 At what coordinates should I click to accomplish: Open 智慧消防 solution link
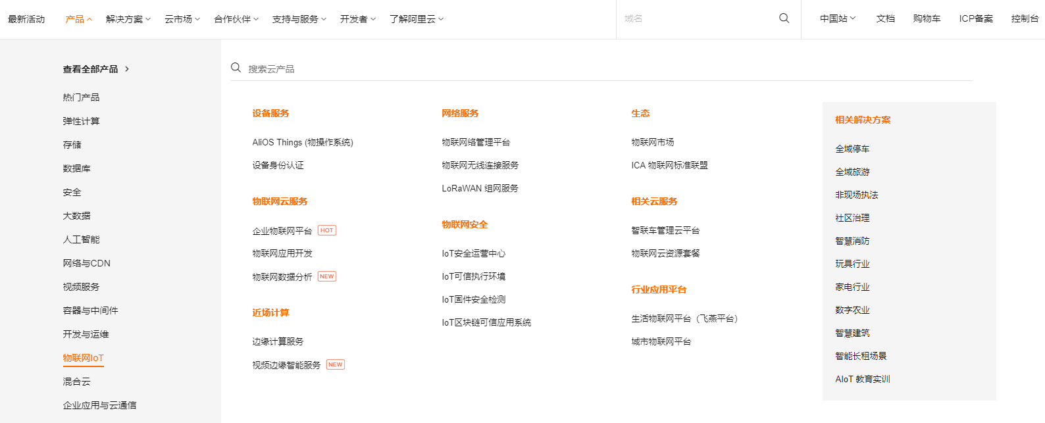tap(853, 241)
